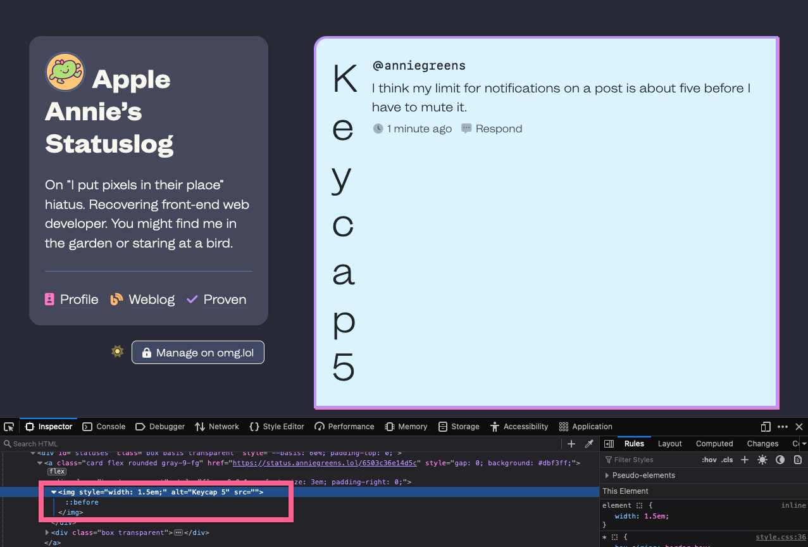Expand the div box transparent node
Screen dimensions: 808x547
(x=47, y=532)
